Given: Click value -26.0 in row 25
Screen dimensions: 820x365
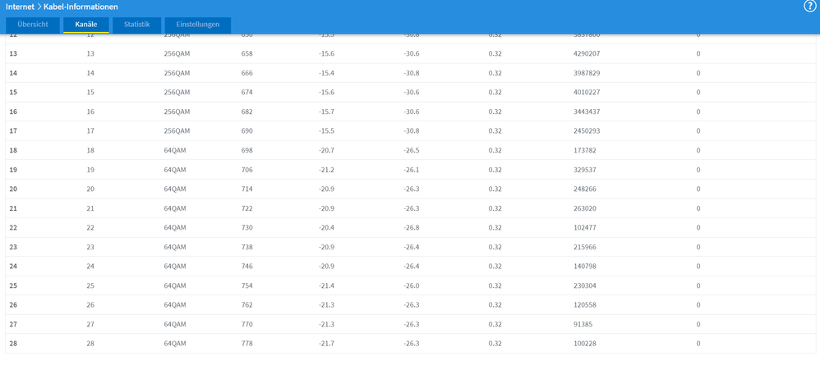Looking at the screenshot, I should point(412,285).
